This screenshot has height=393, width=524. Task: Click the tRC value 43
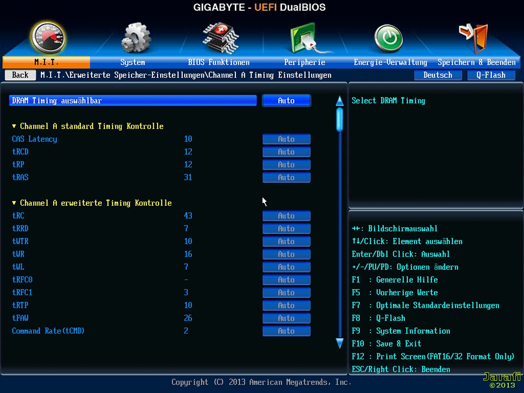tap(188, 216)
